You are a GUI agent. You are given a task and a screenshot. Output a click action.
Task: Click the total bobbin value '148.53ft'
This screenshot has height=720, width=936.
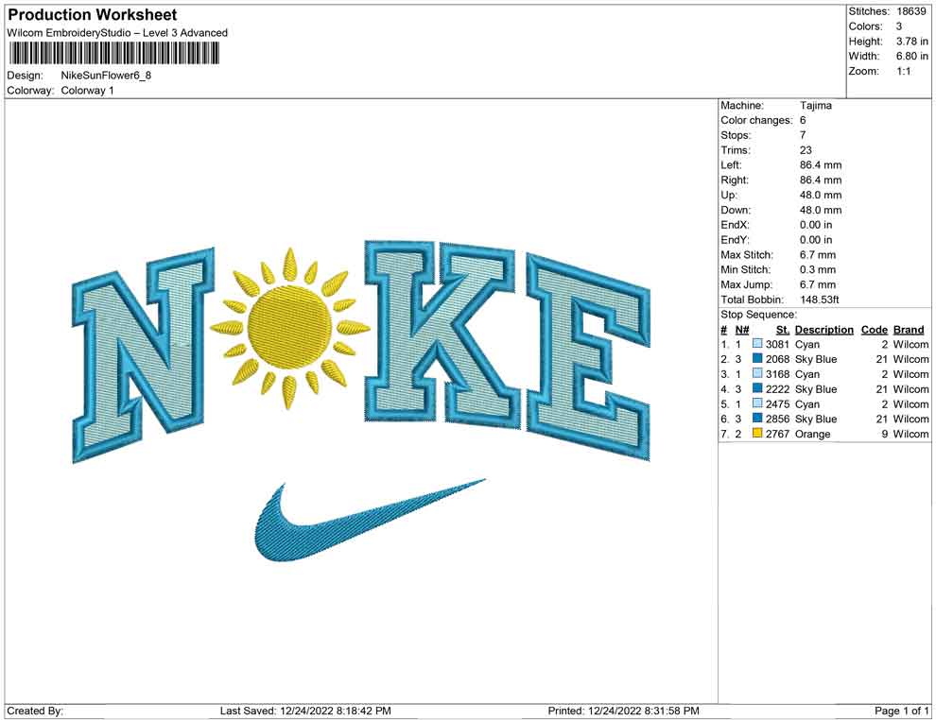click(x=820, y=300)
